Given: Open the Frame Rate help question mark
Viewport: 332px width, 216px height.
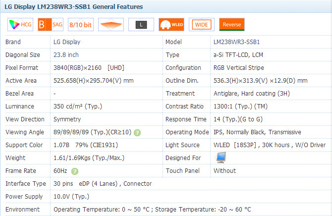Looking at the screenshot, I should click(75, 171).
